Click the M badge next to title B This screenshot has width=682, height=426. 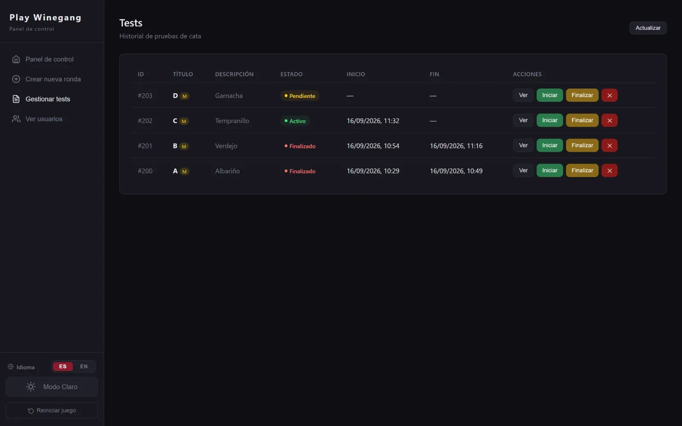184,147
